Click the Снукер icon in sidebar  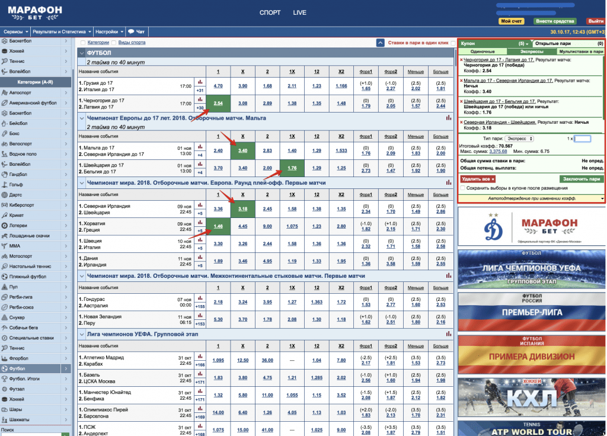point(5,317)
